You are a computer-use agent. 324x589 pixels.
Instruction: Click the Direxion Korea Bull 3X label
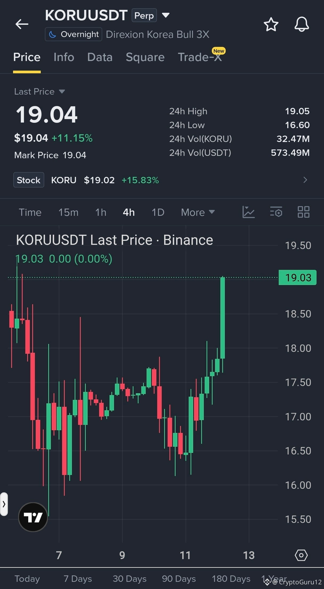(x=157, y=34)
